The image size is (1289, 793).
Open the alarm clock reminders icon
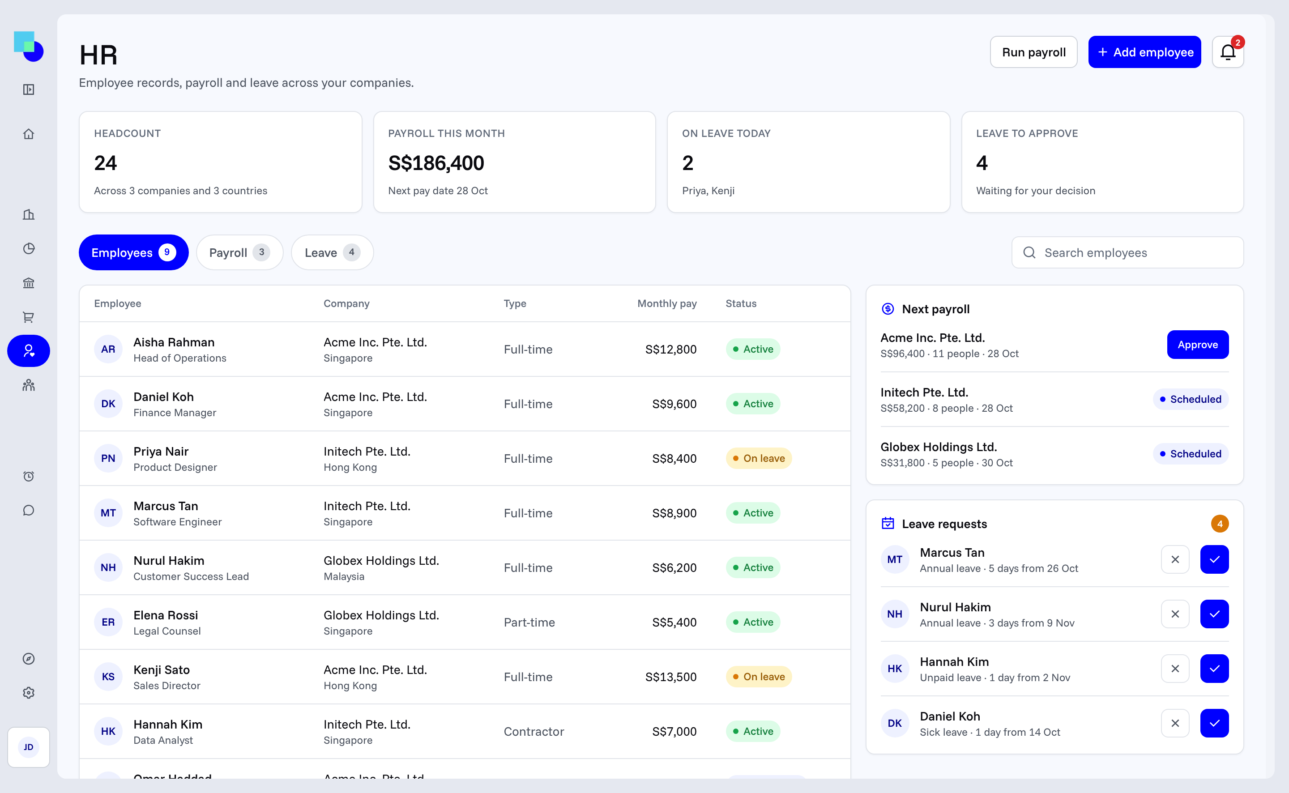(x=28, y=476)
